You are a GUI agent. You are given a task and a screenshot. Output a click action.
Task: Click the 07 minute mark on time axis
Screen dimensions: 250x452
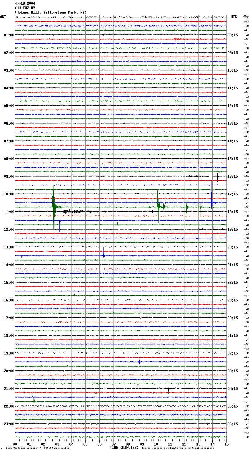(114, 444)
